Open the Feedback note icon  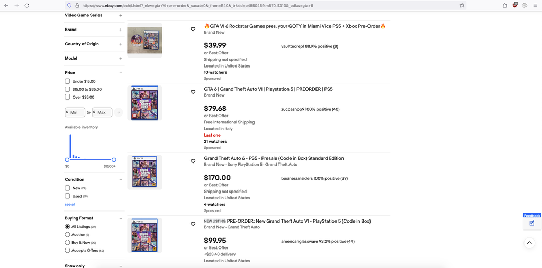(532, 223)
